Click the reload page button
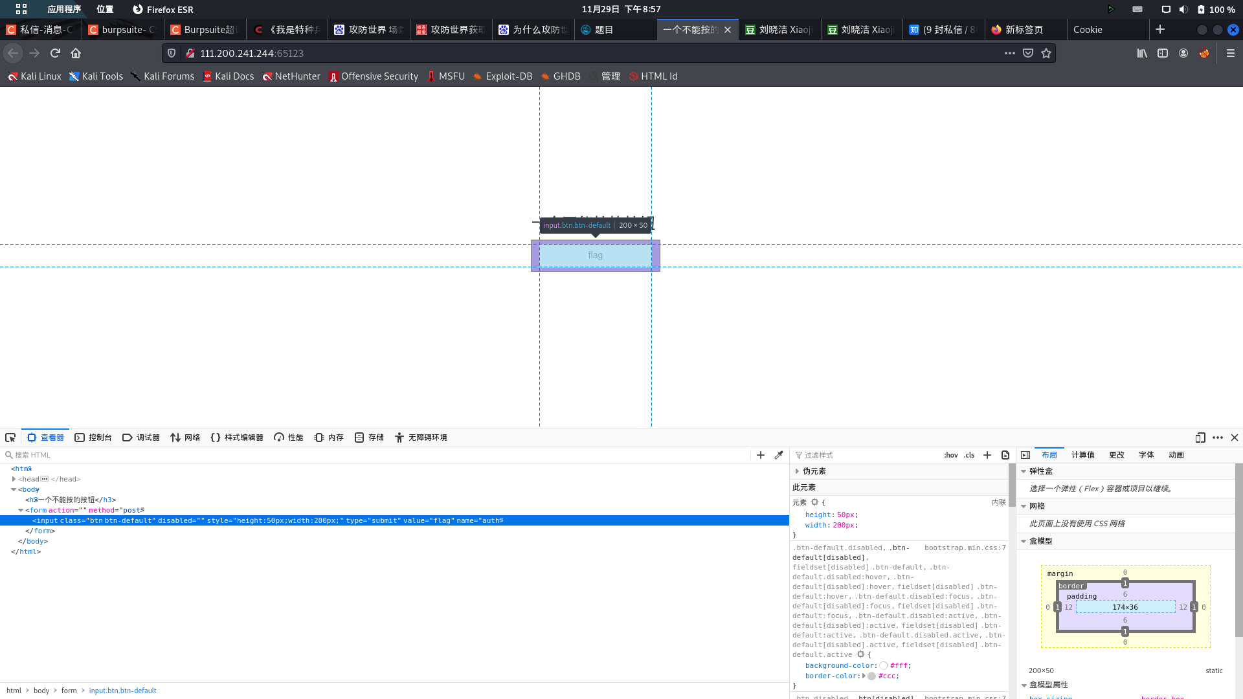 coord(55,53)
